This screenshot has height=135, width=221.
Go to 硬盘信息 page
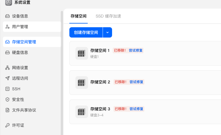point(32,52)
